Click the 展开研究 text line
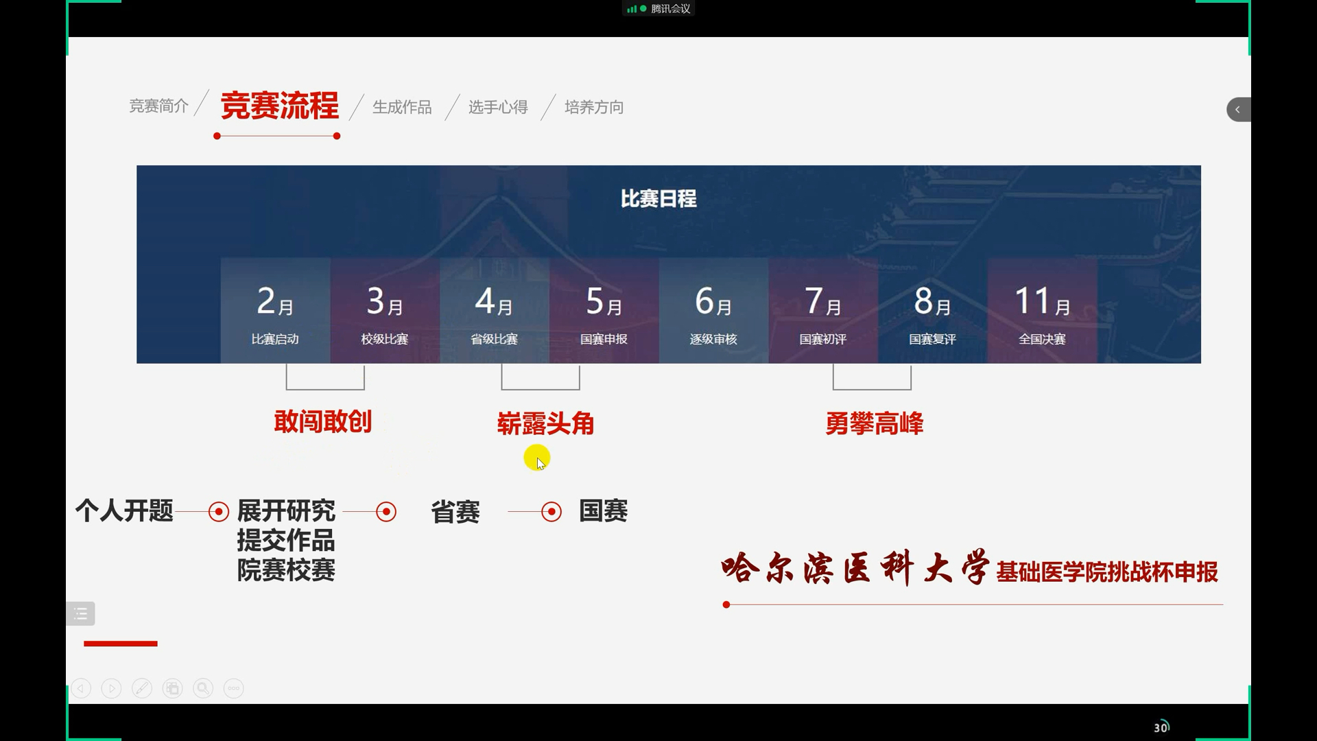The image size is (1317, 741). tap(286, 510)
